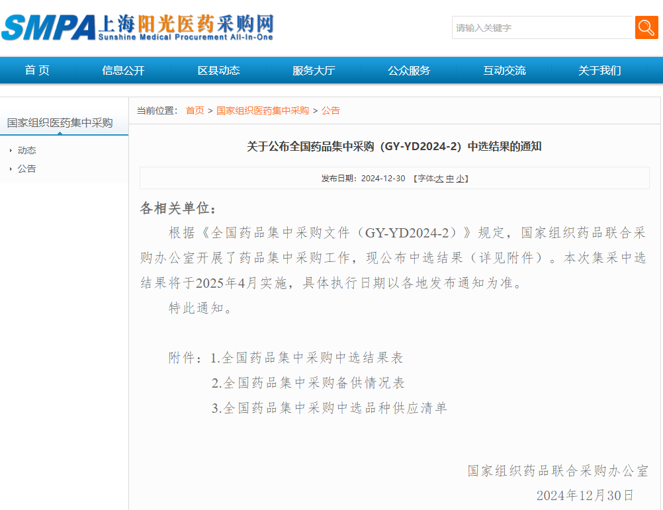Click attachment 3.全国药品集中采购中选品种供应清单
This screenshot has width=663, height=510.
point(329,407)
